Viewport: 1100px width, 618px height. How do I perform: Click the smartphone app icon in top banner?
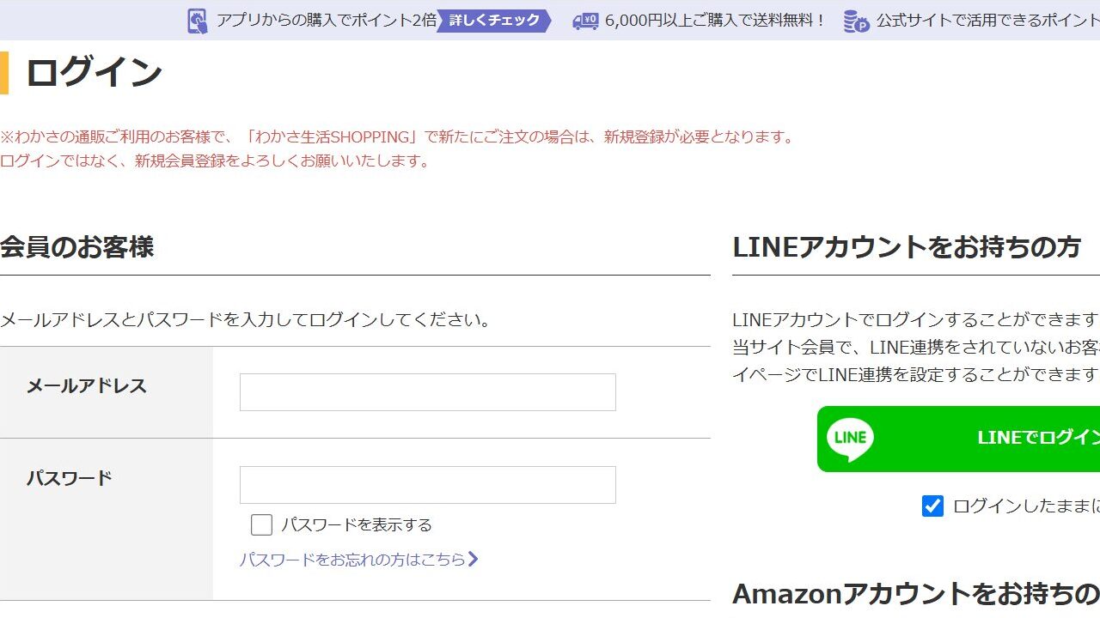point(197,21)
